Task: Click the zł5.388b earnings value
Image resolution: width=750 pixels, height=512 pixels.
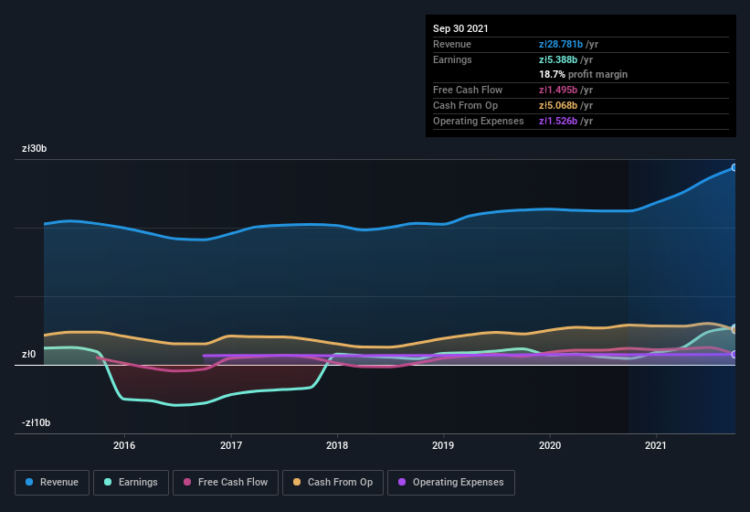Action: click(558, 59)
